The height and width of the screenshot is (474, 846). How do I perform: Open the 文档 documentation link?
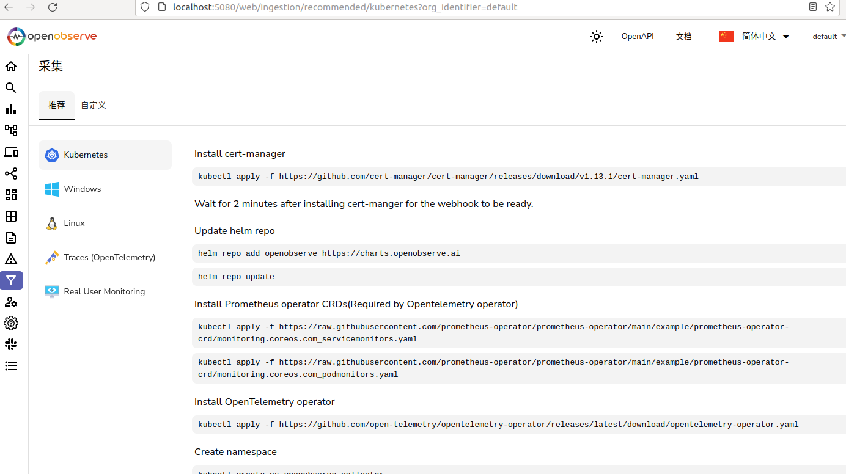tap(684, 37)
